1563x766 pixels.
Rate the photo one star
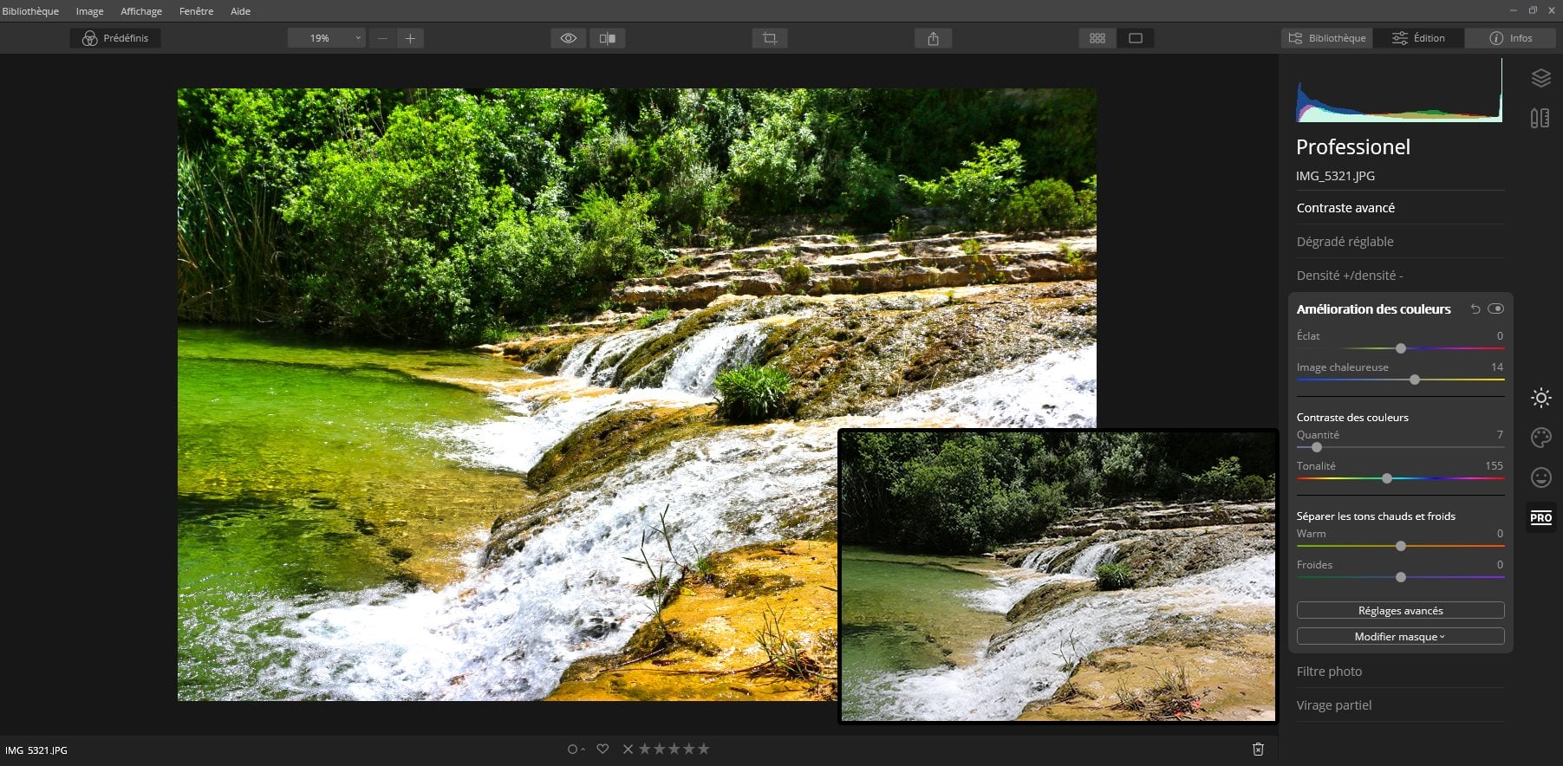click(x=644, y=749)
